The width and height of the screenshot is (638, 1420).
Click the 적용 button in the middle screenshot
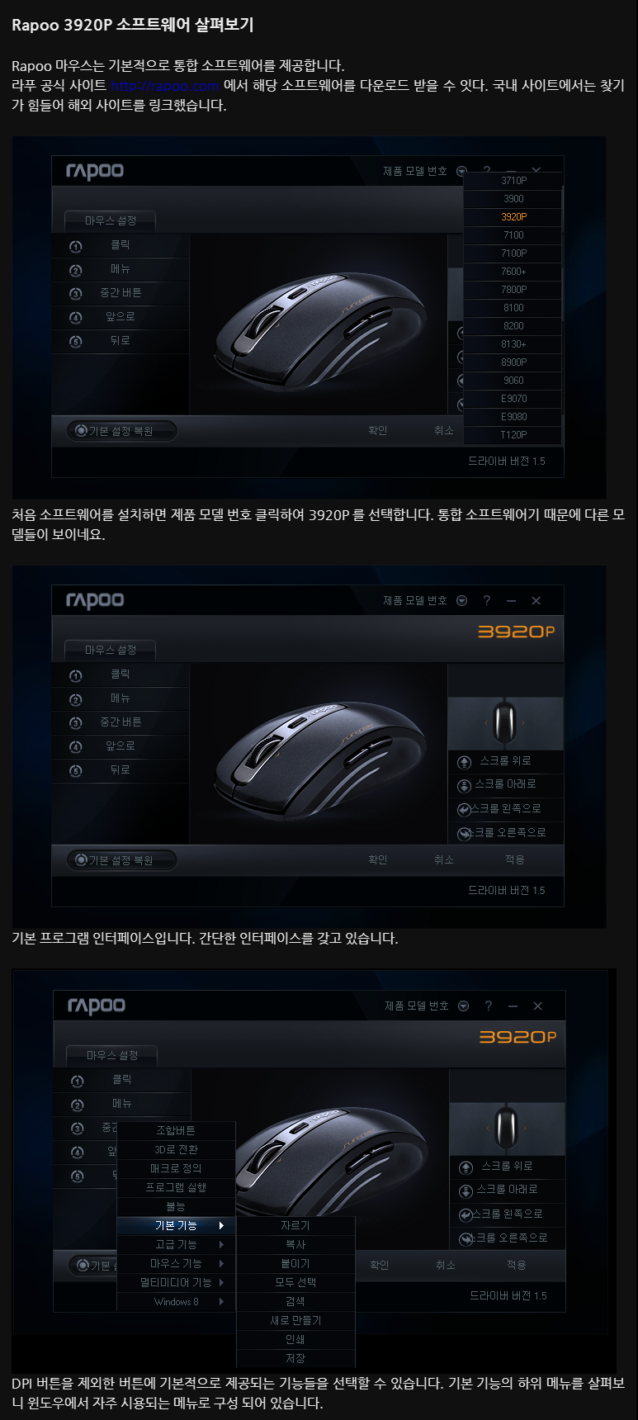coord(514,859)
